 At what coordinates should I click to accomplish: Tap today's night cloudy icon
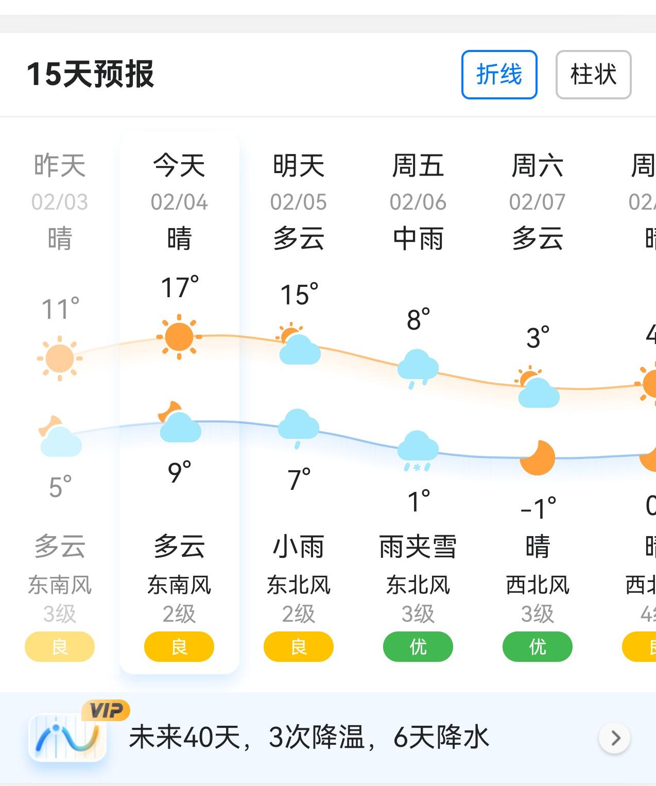coord(179,426)
